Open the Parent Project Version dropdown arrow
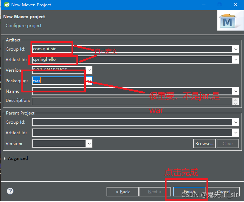 [x=89, y=143]
